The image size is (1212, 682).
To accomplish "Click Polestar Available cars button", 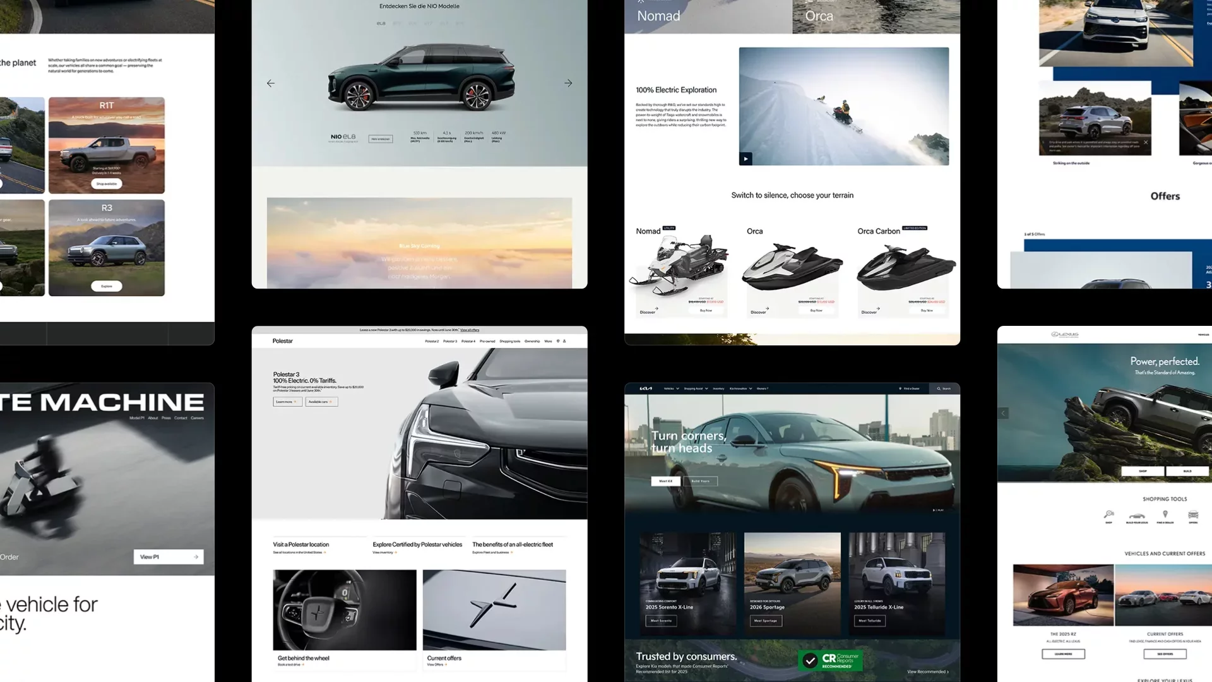I will (321, 402).
